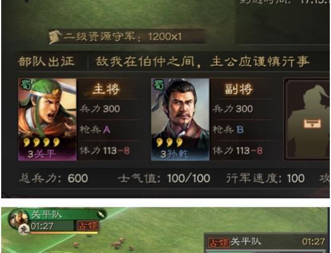This screenshot has width=331, height=253.
Task: Click the 占领 label in lower-right panel
Action: pos(219,243)
